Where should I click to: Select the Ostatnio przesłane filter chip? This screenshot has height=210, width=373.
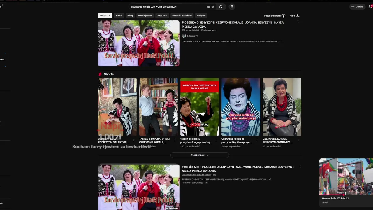coord(182,16)
